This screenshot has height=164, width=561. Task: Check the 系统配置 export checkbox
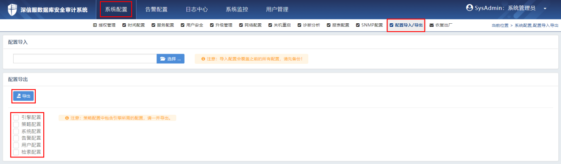tap(16, 131)
